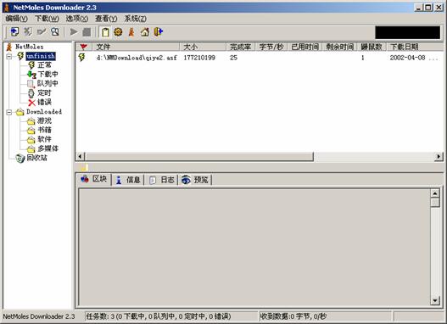Click the find/search toolbar icon
This screenshot has width=447, height=324.
55,31
